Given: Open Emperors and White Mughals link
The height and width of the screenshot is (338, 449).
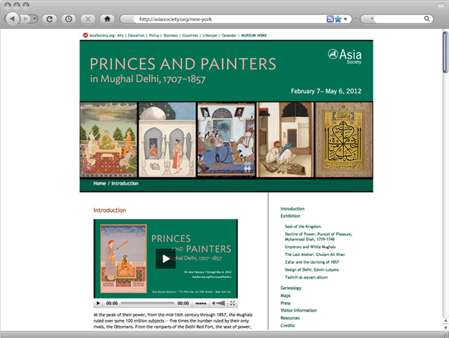Looking at the screenshot, I should (310, 247).
